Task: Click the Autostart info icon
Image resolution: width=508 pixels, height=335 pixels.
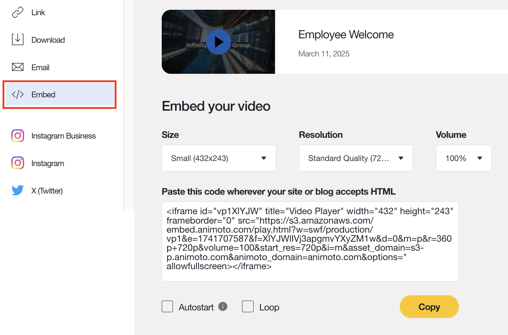Action: click(x=223, y=306)
